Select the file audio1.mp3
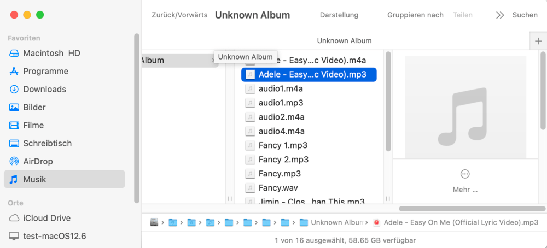Image resolution: width=547 pixels, height=248 pixels. pos(281,103)
